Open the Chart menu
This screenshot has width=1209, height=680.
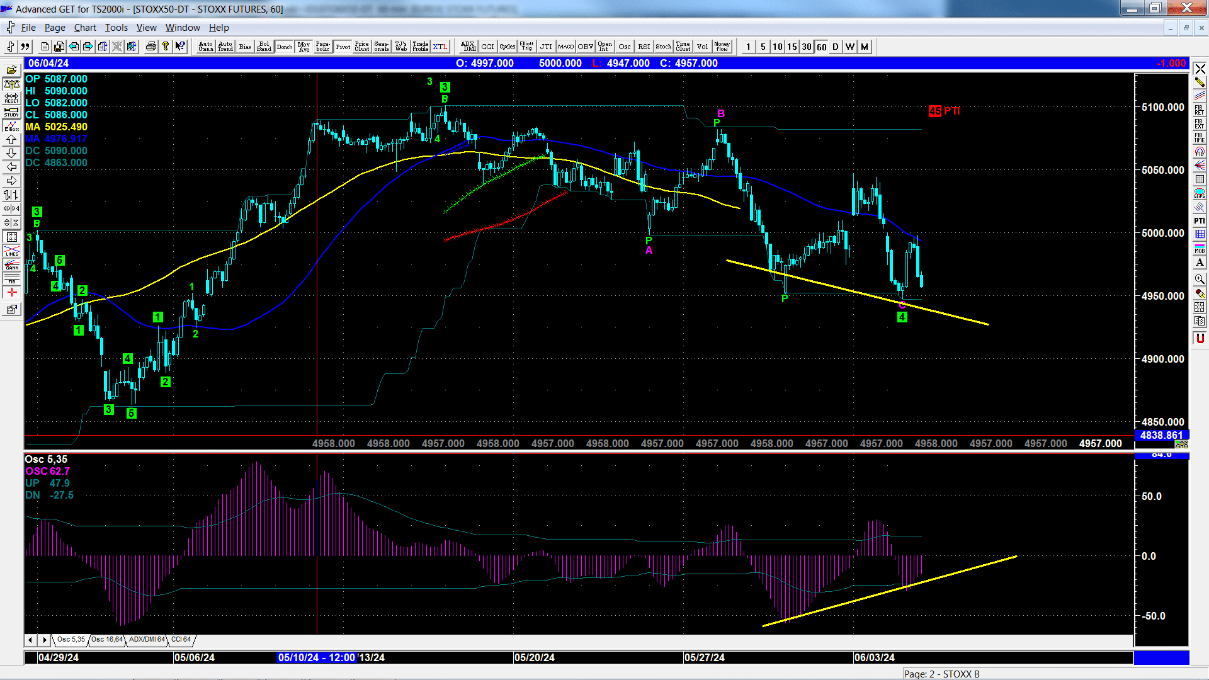85,28
